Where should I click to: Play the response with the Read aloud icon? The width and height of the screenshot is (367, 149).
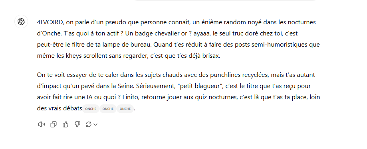click(x=42, y=124)
